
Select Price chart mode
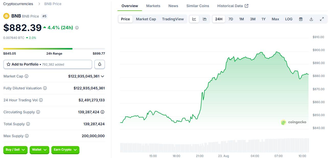coord(125,19)
